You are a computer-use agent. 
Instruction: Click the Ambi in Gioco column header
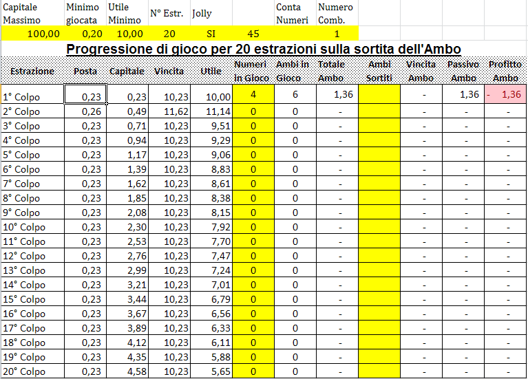point(295,71)
